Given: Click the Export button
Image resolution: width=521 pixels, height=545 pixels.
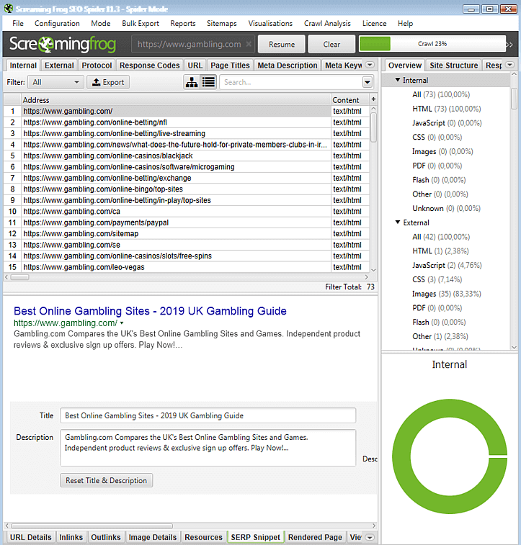Looking at the screenshot, I should coord(108,82).
